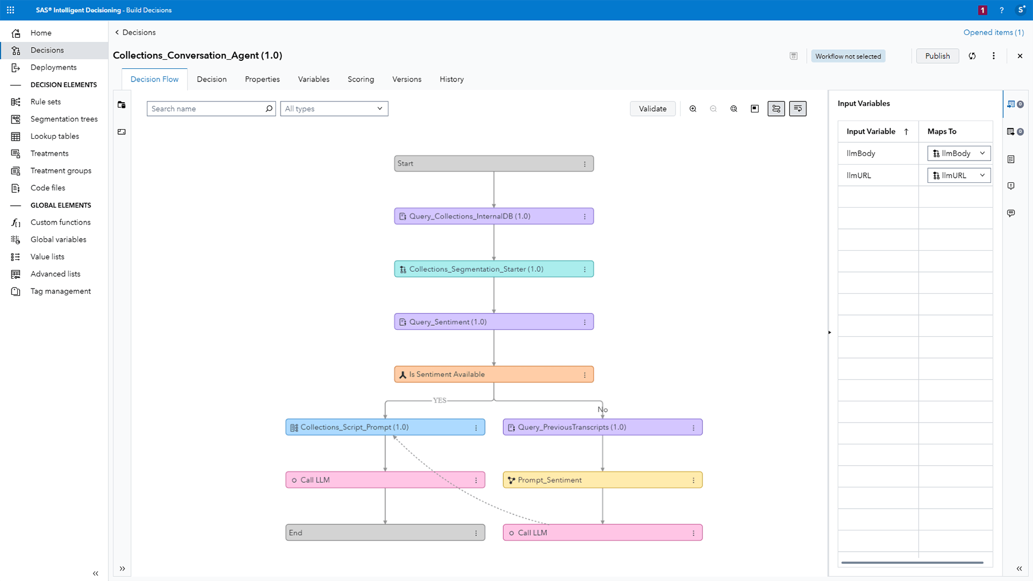Open the Opened items (1) link
Screen dimensions: 1033x581
pyautogui.click(x=993, y=32)
